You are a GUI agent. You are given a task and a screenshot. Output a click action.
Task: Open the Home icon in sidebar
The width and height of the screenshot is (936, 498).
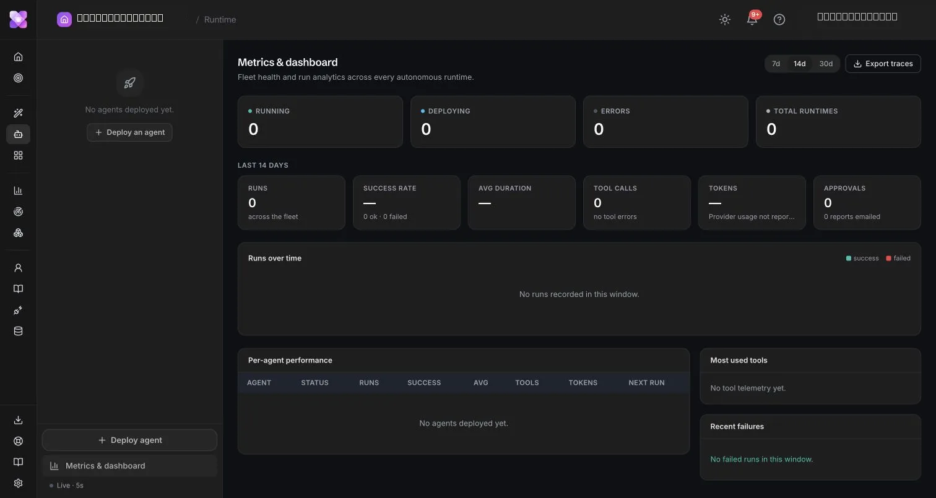point(18,57)
